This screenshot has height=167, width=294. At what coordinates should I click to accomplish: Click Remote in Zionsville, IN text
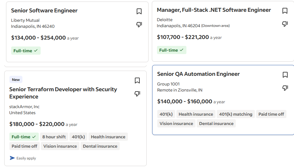click(x=180, y=90)
